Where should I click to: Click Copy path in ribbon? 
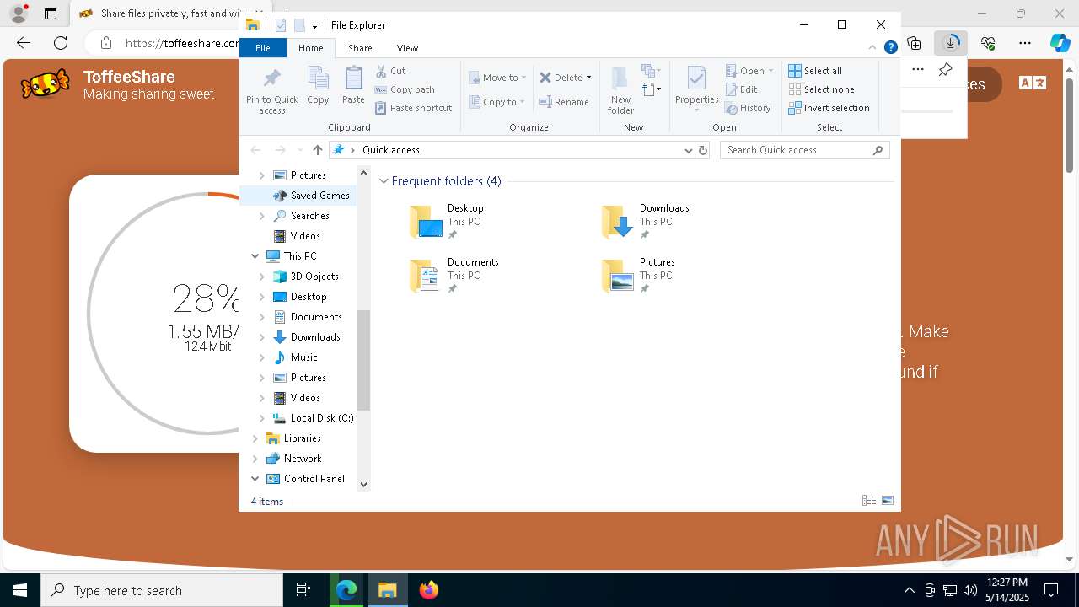click(x=405, y=89)
